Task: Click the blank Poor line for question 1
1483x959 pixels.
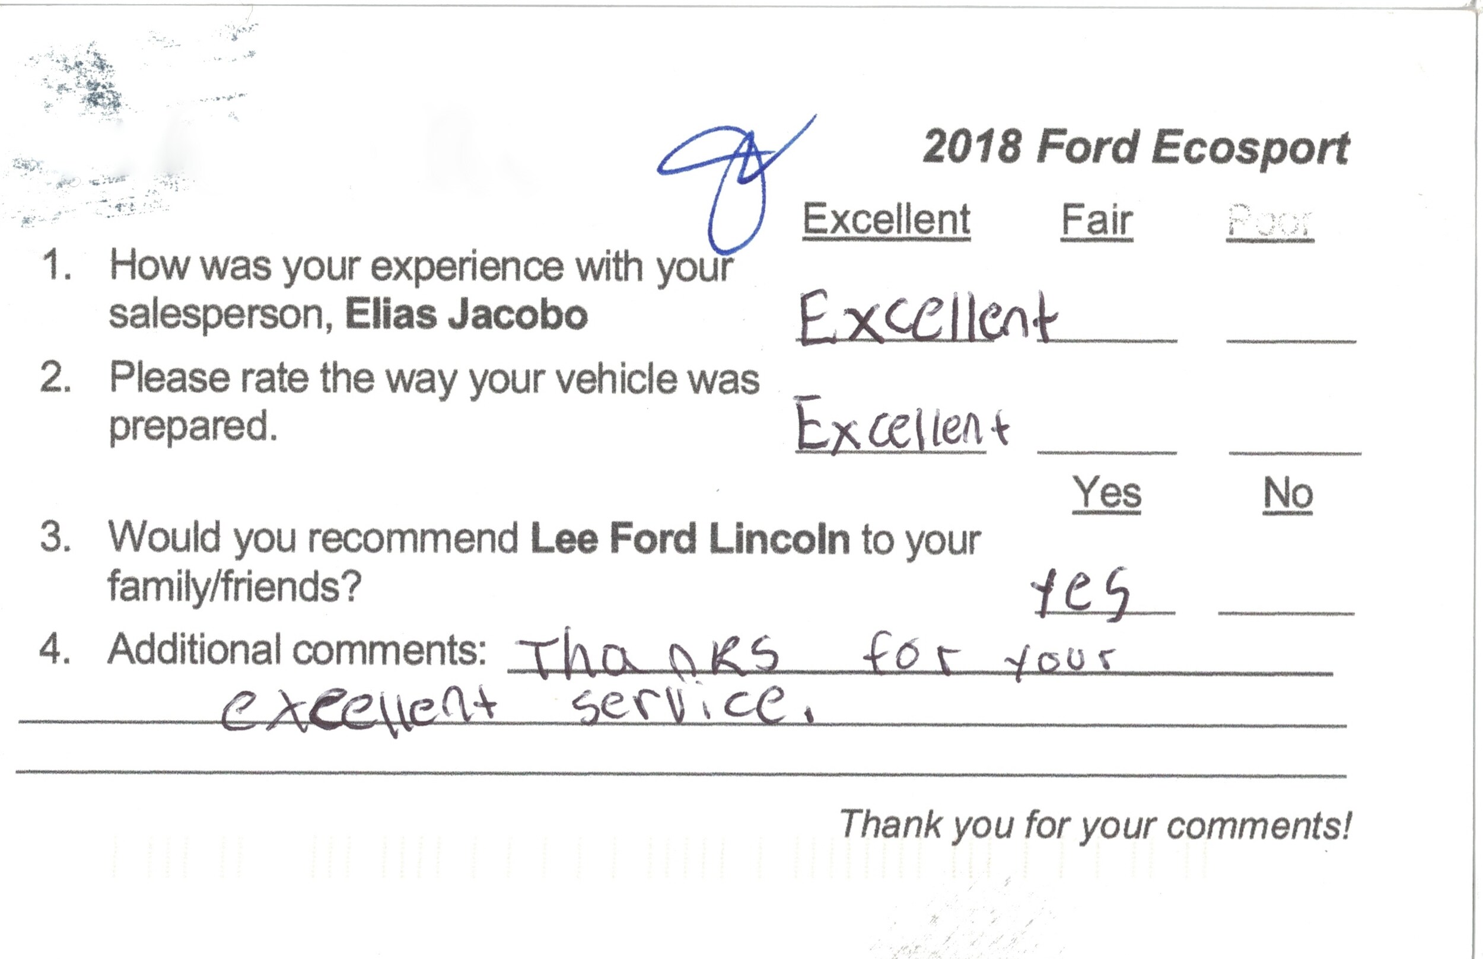Action: point(1291,340)
